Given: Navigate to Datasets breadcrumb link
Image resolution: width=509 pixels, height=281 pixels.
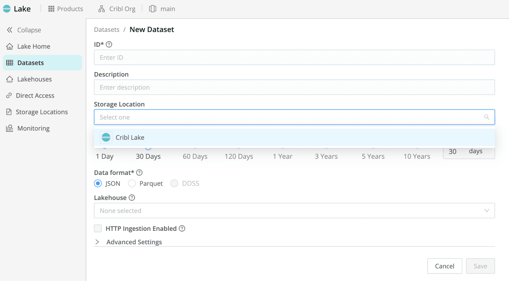Looking at the screenshot, I should coord(107,30).
